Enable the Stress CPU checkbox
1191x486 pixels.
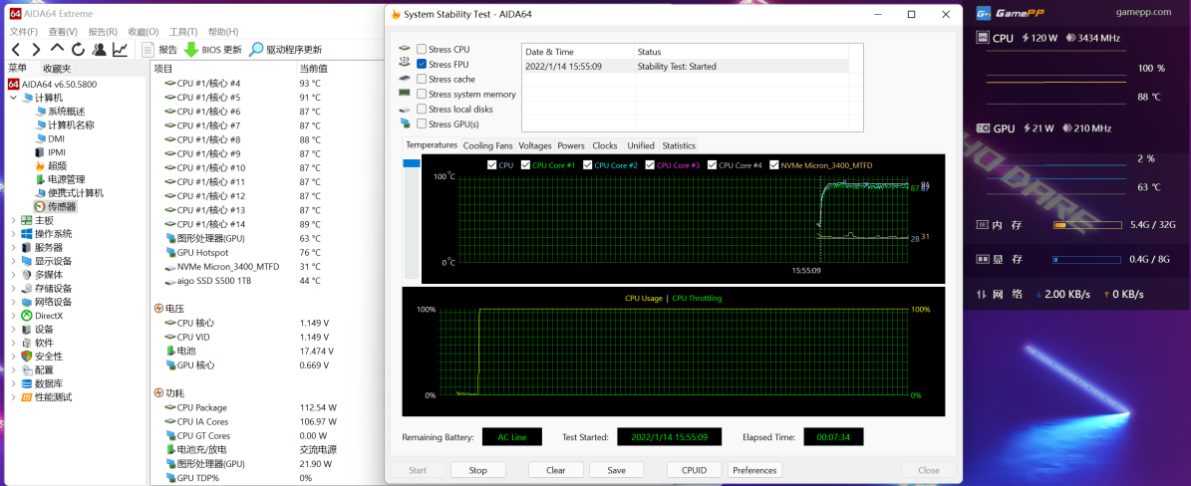[x=422, y=49]
